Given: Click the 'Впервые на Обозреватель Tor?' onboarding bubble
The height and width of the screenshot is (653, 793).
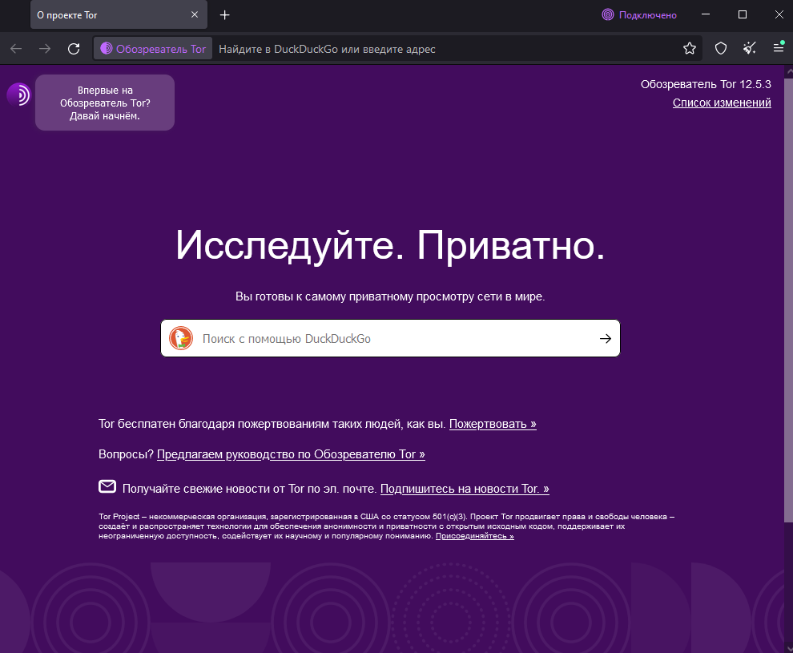Looking at the screenshot, I should (105, 103).
